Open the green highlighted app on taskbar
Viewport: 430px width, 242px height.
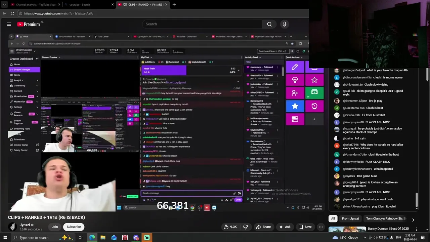coord(147,238)
